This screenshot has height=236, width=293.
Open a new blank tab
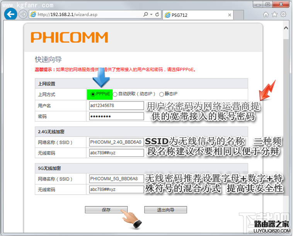click(x=238, y=15)
